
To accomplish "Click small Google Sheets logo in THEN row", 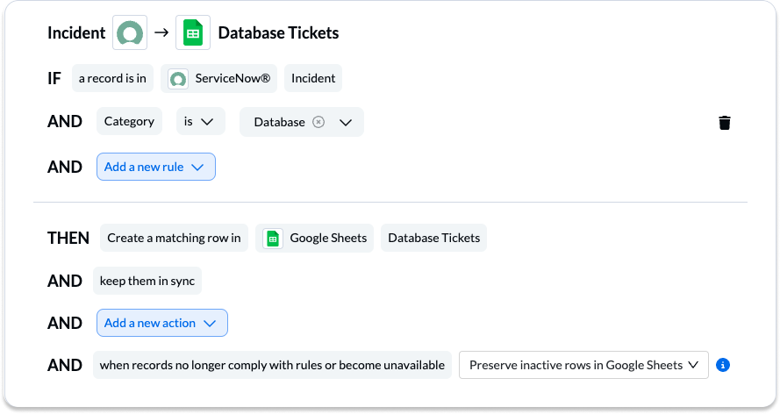I will (273, 239).
